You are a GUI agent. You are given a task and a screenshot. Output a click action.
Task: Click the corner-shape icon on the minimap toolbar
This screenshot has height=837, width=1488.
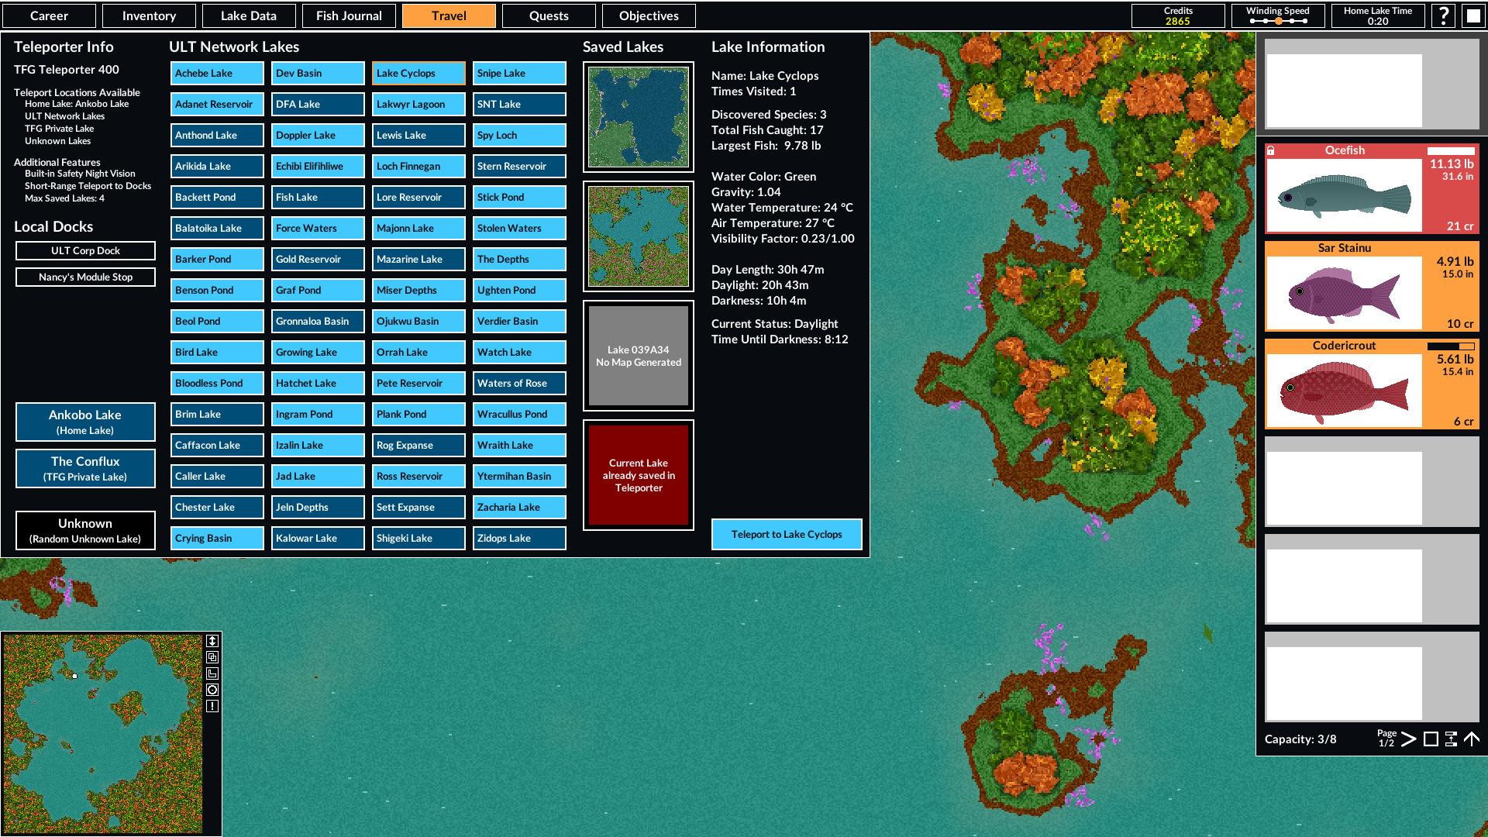point(213,673)
